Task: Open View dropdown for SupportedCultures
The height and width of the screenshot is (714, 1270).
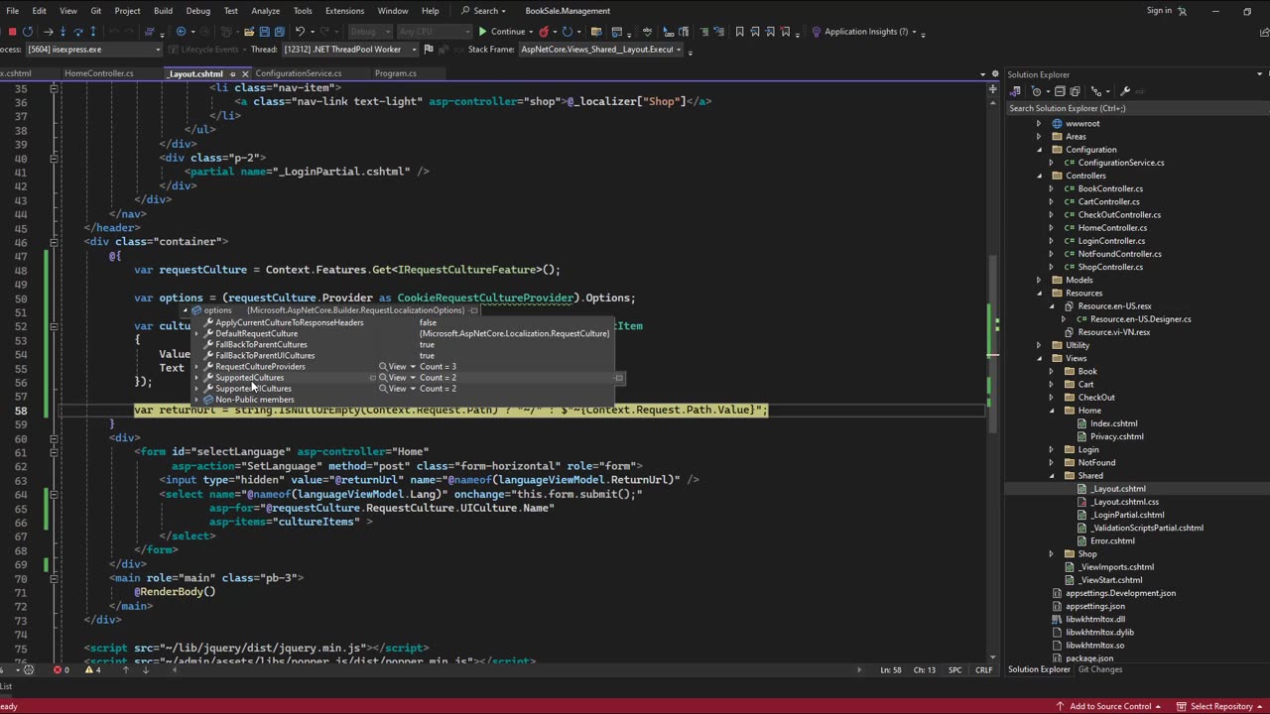Action: pyautogui.click(x=413, y=378)
